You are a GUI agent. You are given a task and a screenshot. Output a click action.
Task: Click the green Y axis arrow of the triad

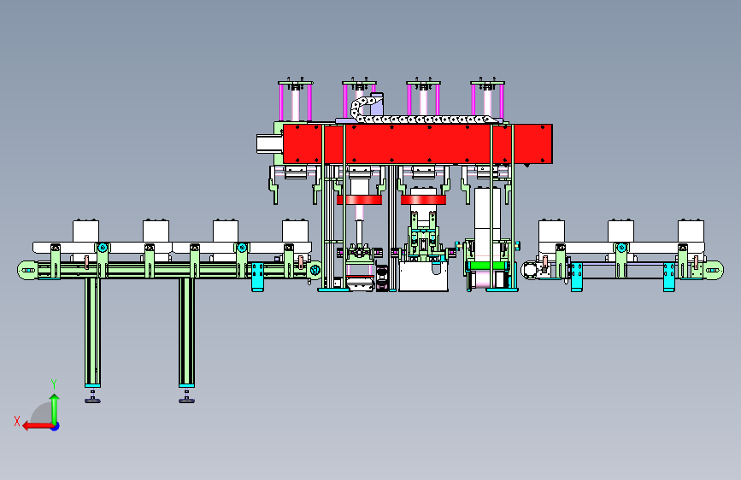55,408
